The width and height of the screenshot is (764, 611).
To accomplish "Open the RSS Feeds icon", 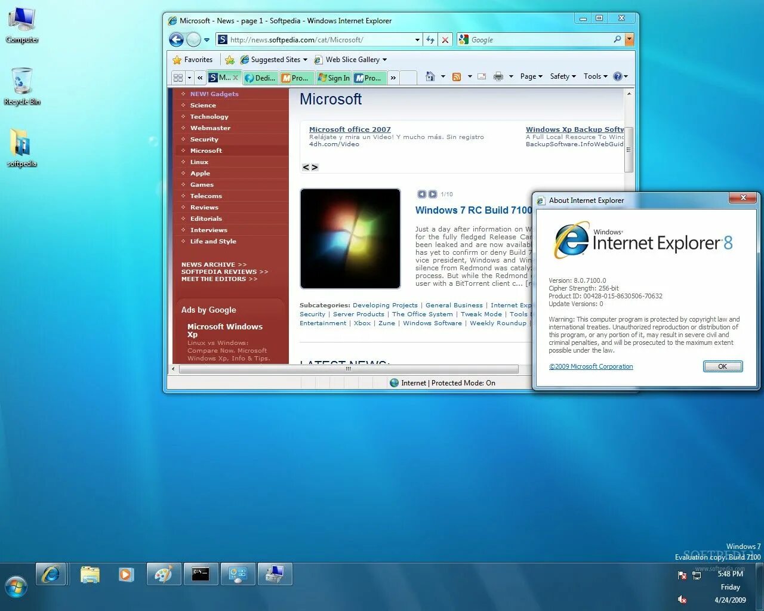I will [457, 76].
